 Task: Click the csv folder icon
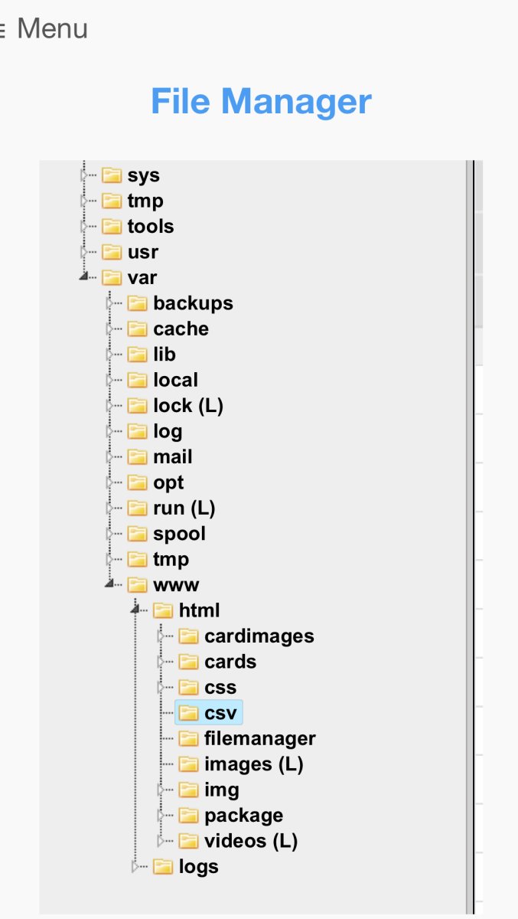pos(189,713)
